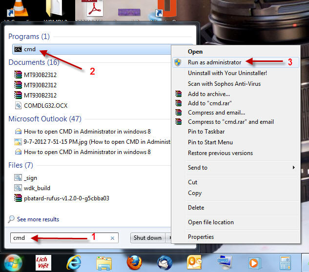The image size is (309, 272).
Task: Choose Restore previous versions
Action: tap(220, 153)
